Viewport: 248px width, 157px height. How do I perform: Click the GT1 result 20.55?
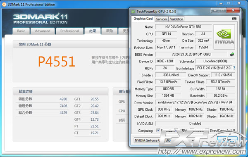click(x=94, y=99)
